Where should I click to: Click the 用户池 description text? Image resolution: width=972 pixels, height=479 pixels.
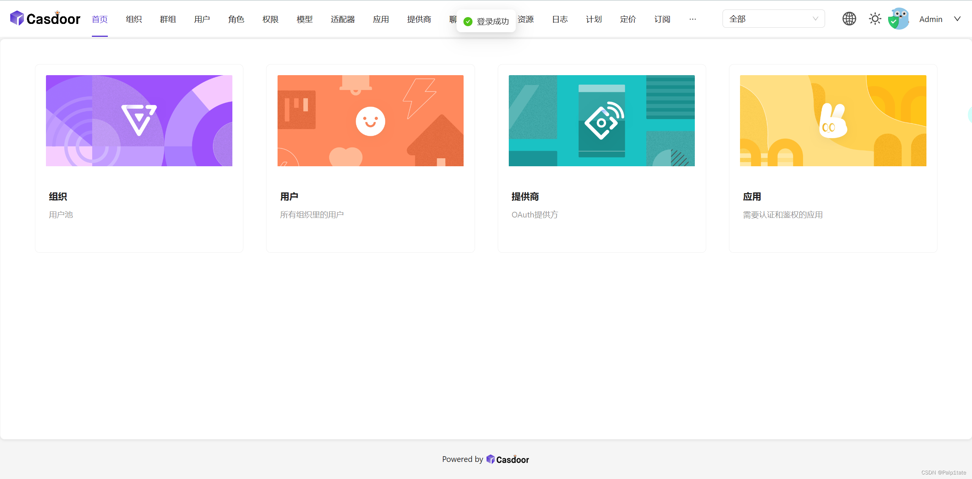coord(61,215)
